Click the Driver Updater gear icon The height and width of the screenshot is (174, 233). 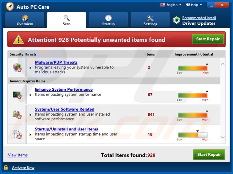pyautogui.click(x=176, y=20)
